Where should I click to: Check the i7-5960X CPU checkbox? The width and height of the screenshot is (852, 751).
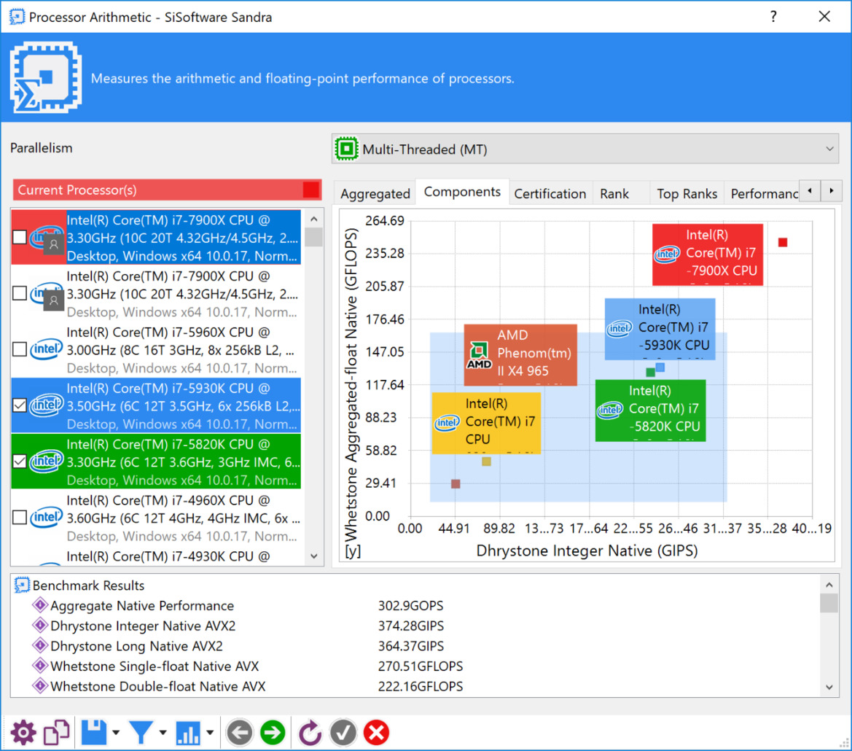20,349
